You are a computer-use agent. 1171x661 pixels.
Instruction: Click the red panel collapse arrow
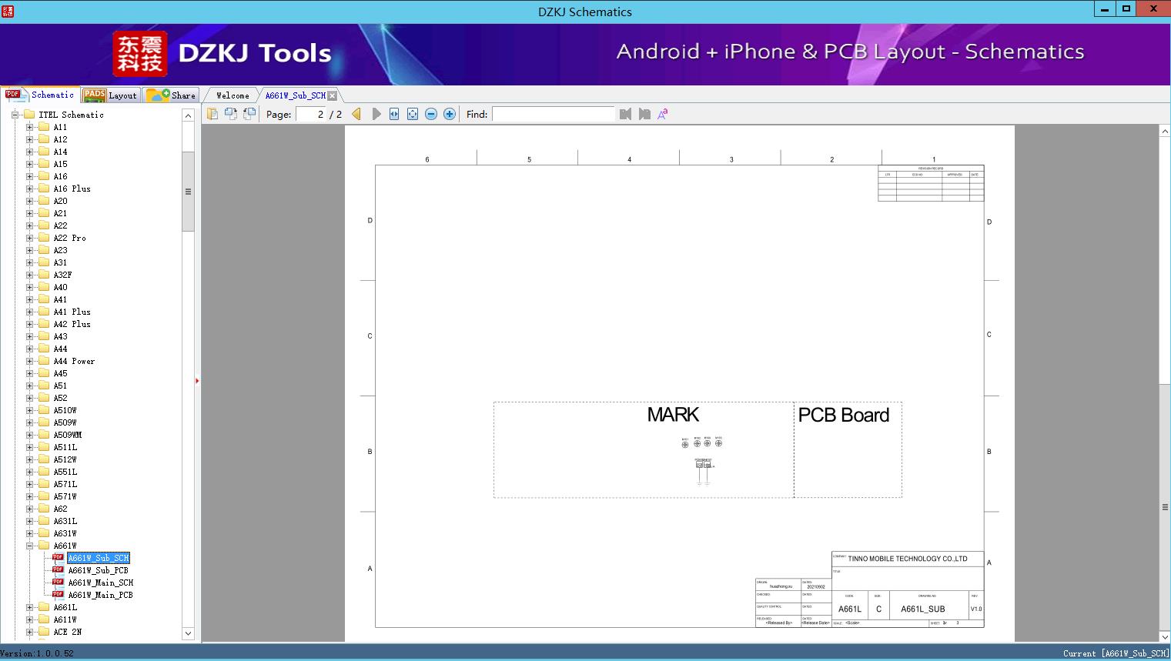point(197,381)
